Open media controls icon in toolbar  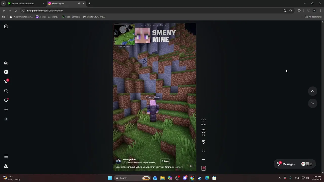[x=308, y=11]
